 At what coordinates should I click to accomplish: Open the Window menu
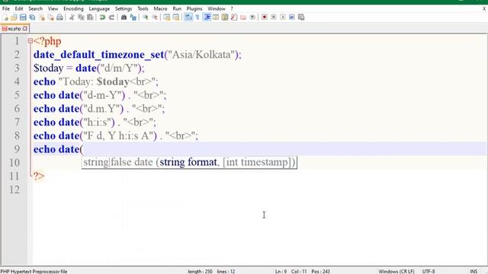pyautogui.click(x=217, y=8)
